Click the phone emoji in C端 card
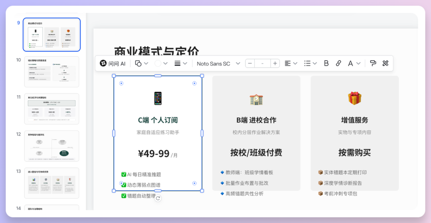The image size is (431, 223). click(x=158, y=98)
